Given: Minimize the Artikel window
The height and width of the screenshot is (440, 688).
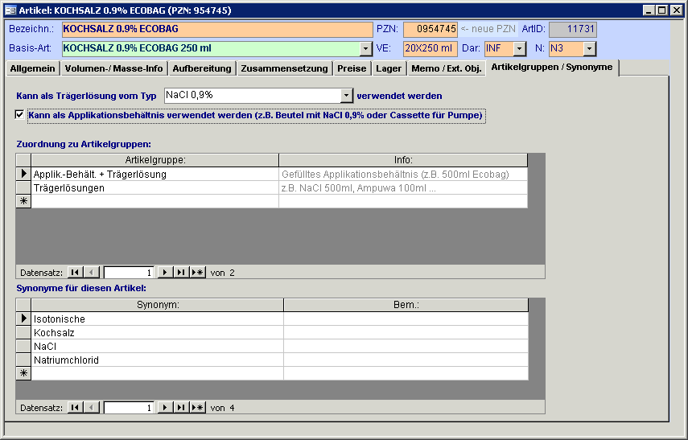Looking at the screenshot, I should (649, 10).
